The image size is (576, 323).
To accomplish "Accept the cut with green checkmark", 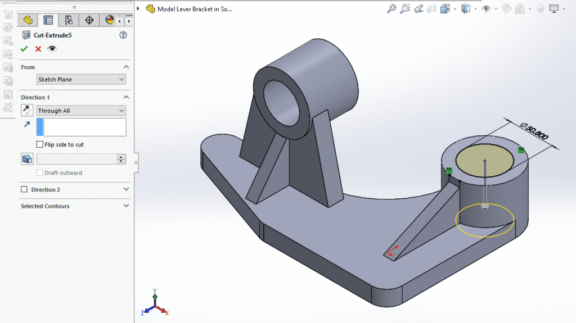I will click(24, 49).
